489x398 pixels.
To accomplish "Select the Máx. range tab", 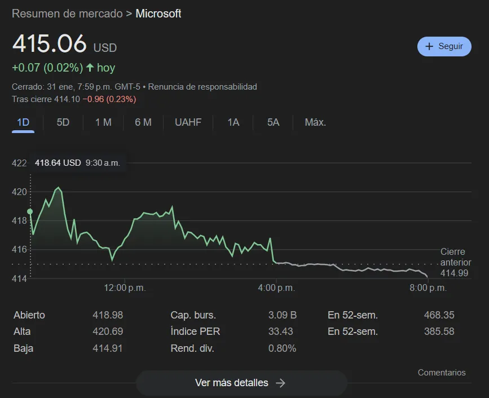I will point(315,122).
